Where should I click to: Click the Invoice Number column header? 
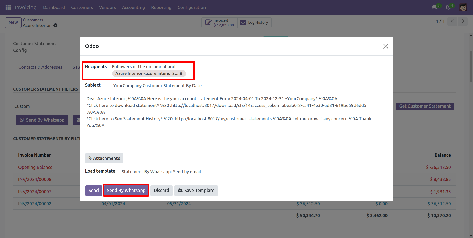point(35,155)
